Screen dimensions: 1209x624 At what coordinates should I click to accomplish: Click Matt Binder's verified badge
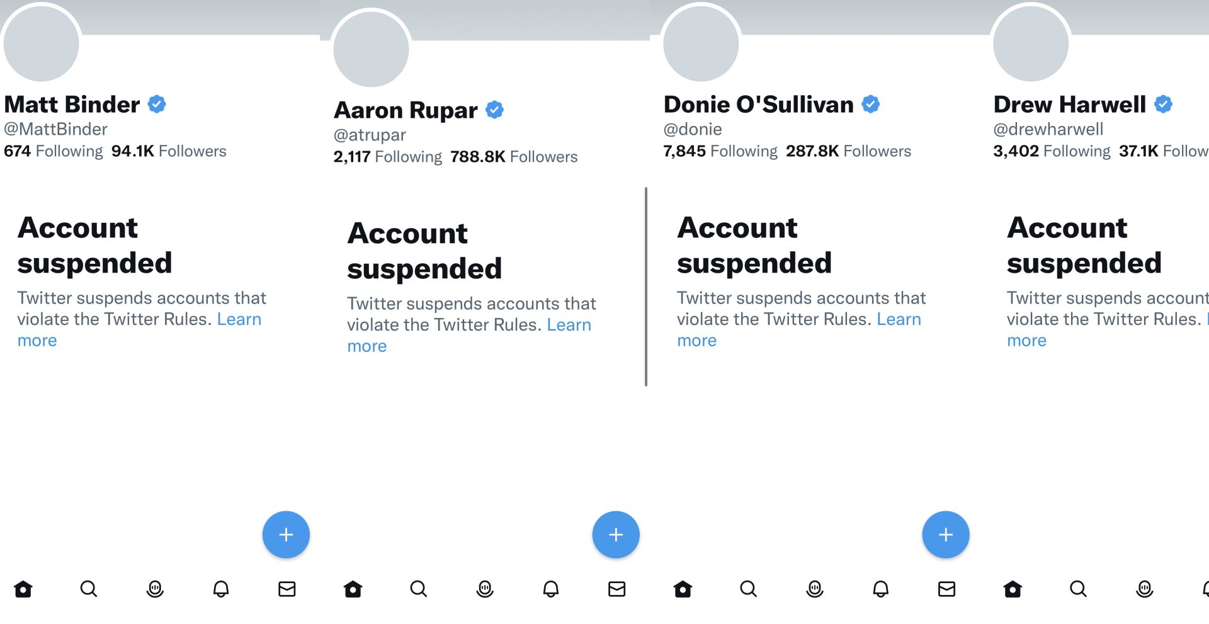point(157,104)
